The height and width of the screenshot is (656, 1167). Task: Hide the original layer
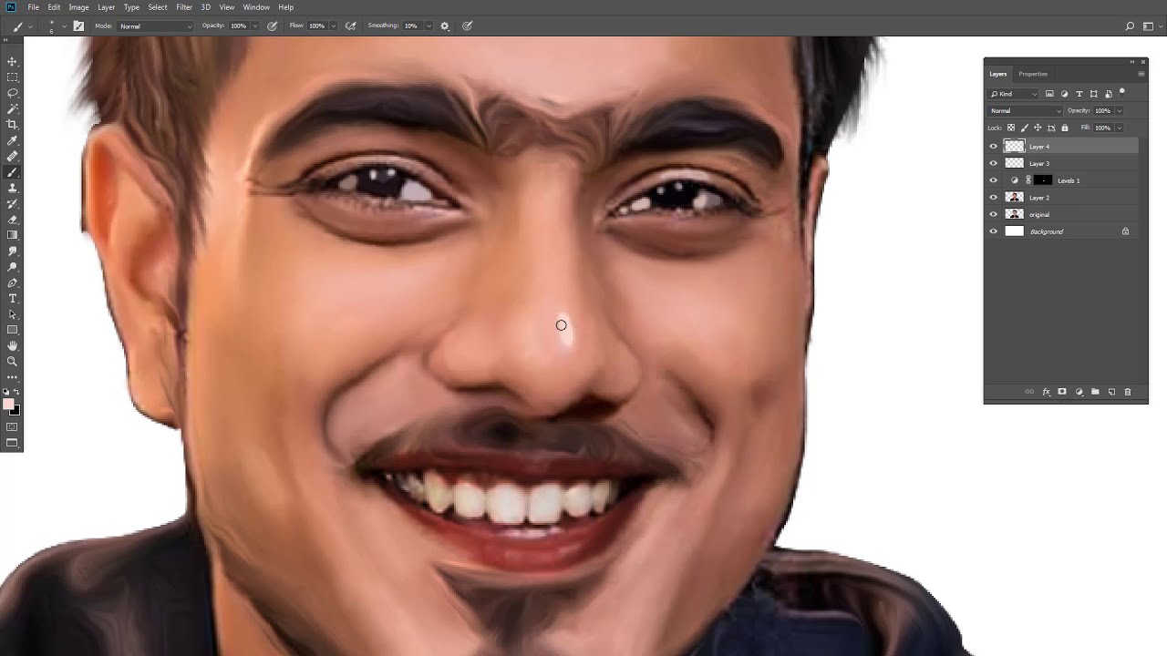[994, 214]
